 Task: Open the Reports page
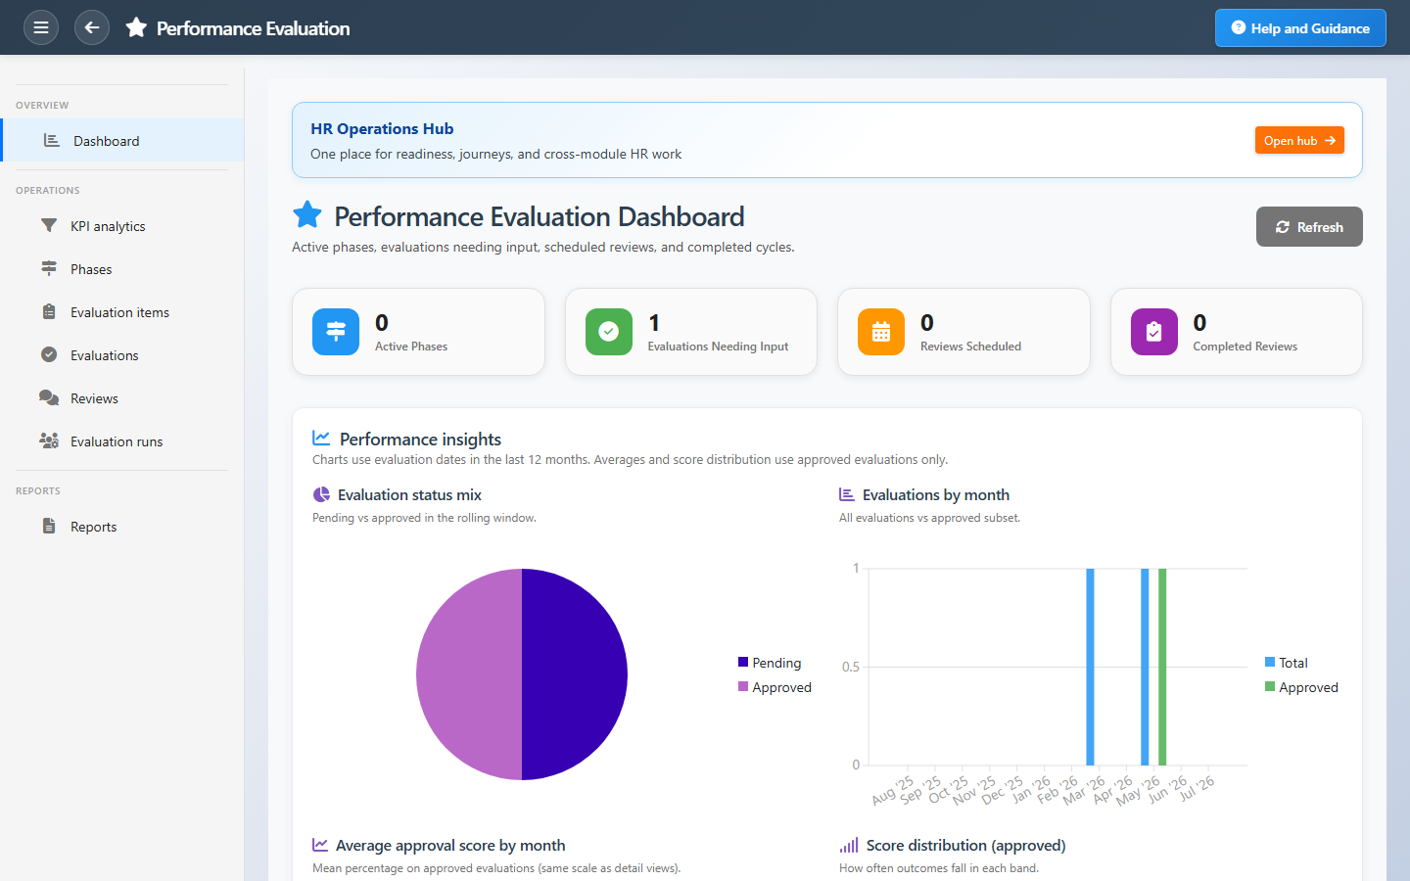click(121, 527)
